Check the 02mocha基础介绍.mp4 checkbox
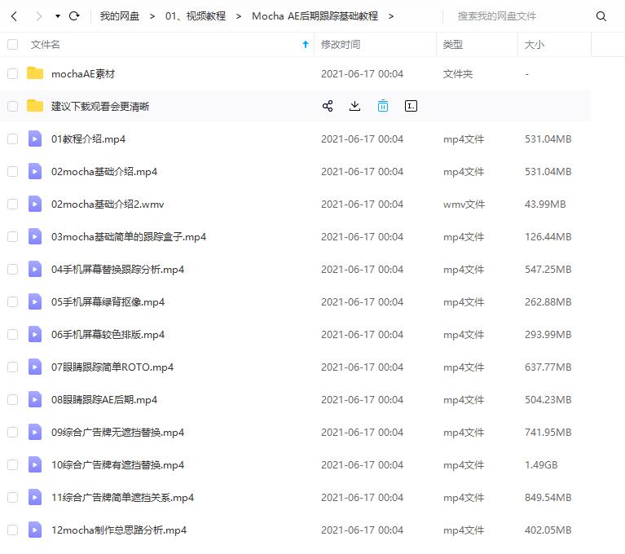Viewport: 625px width, 554px height. (13, 172)
